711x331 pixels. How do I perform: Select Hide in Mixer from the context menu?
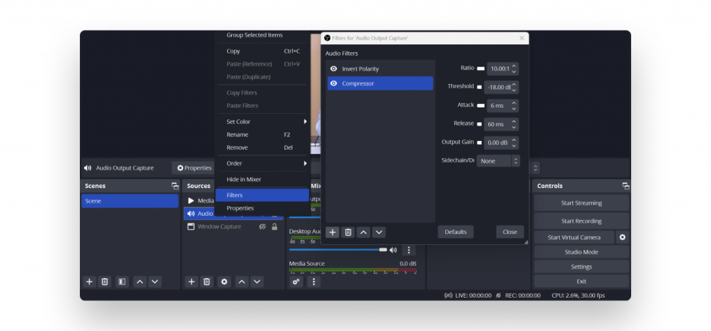coord(262,179)
